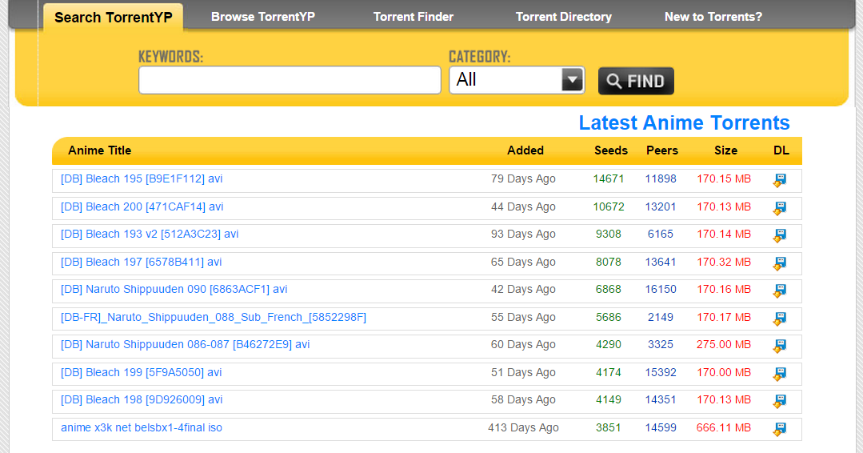This screenshot has height=453, width=863.
Task: Click the Latest Anime Torrents heading
Action: click(x=684, y=122)
